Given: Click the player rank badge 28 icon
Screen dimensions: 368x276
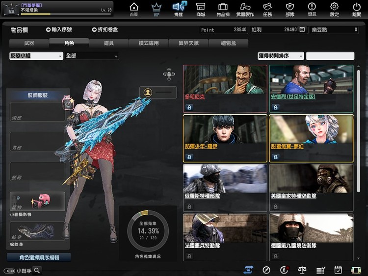Looking at the screenshot, I should [x=11, y=10].
